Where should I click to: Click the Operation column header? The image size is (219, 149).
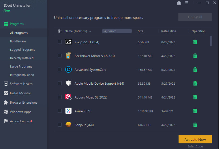(x=198, y=31)
